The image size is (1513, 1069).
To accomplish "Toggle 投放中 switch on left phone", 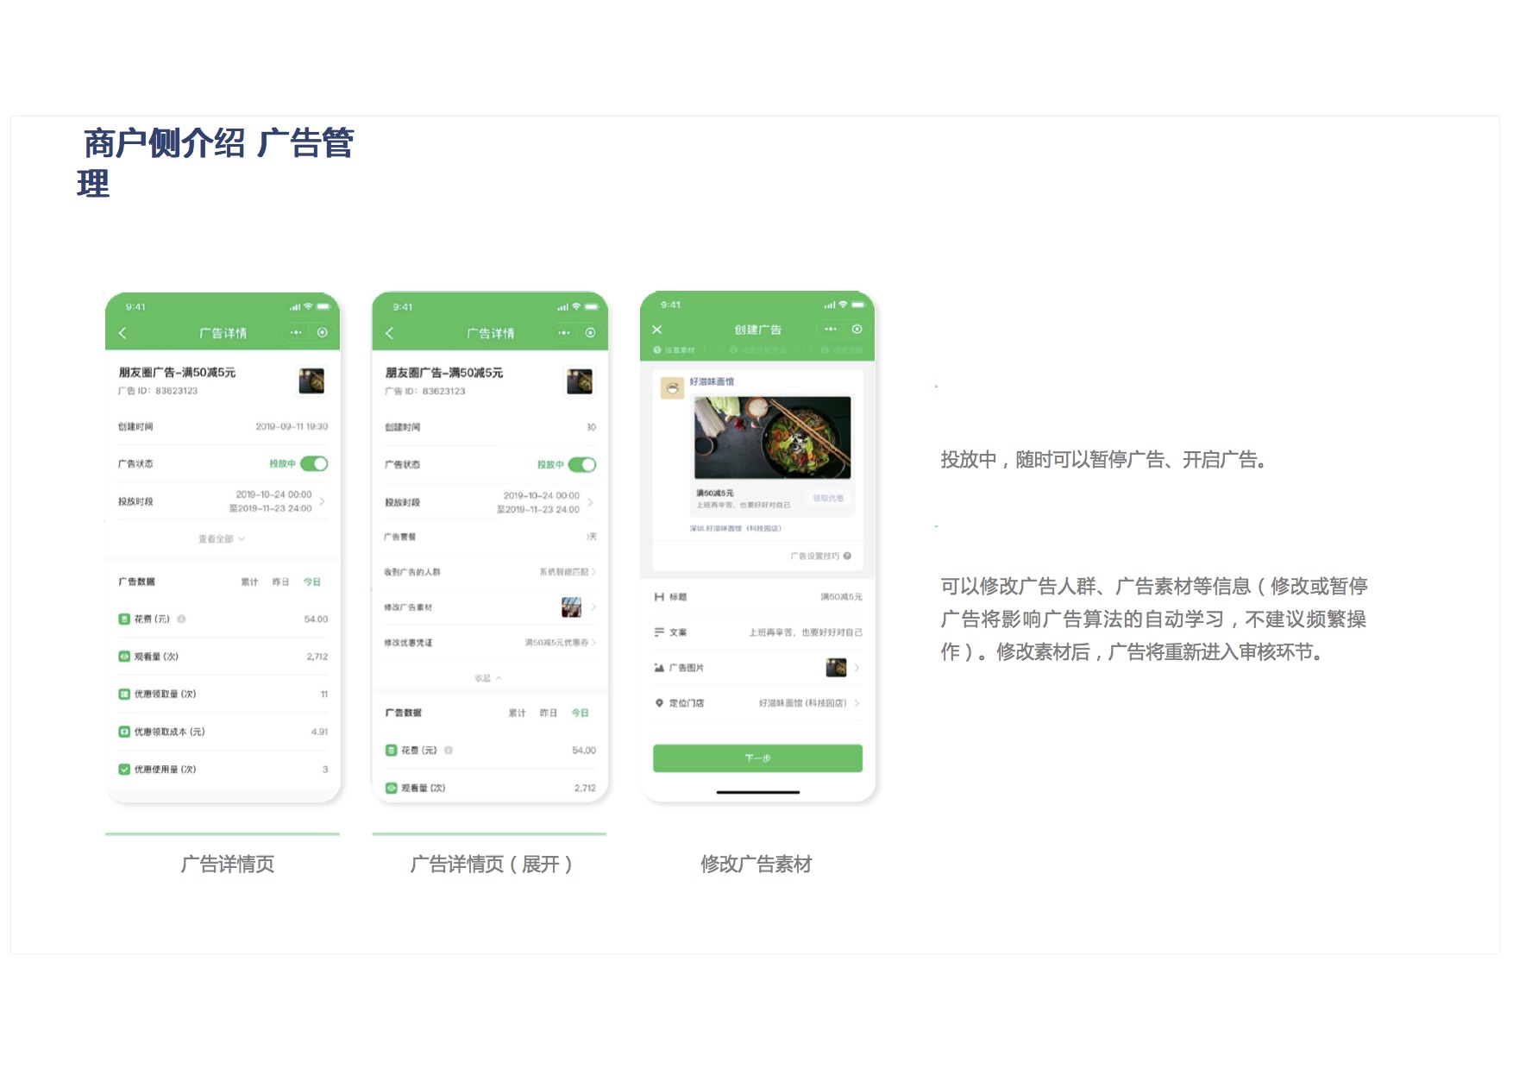I will tap(314, 464).
